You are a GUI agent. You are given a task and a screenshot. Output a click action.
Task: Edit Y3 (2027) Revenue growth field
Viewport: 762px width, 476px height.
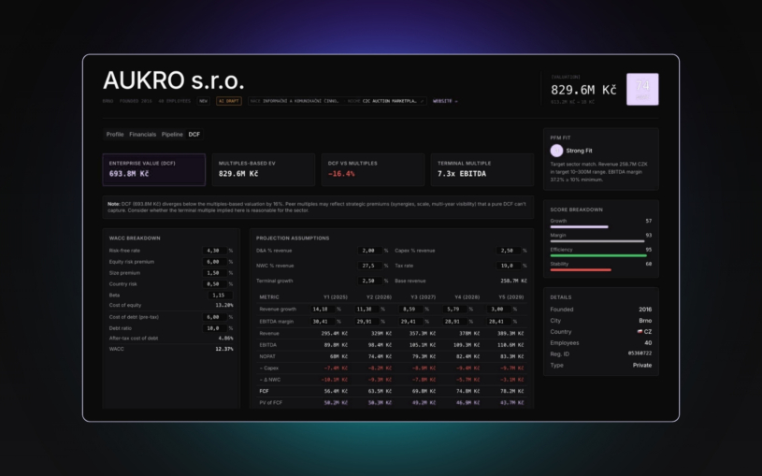click(x=411, y=310)
